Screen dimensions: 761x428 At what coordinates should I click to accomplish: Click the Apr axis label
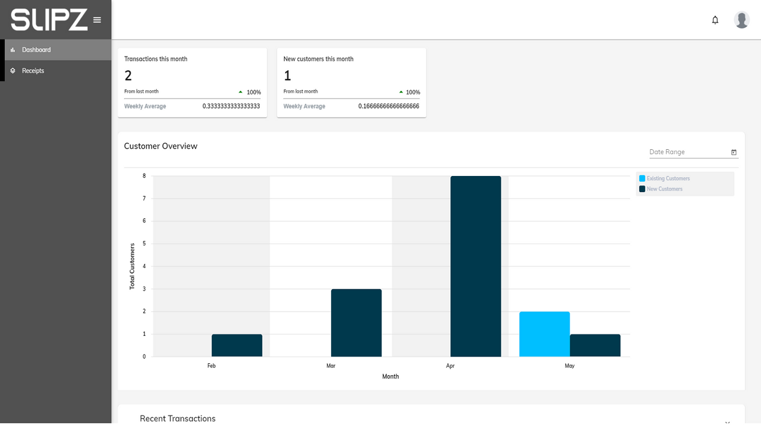(x=451, y=366)
